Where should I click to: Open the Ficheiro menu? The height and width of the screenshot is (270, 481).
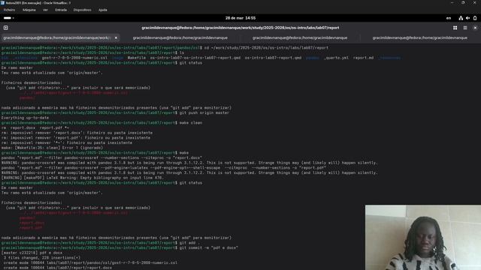point(9,10)
